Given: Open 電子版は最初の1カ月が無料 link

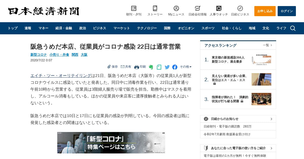Looking at the screenshot, I should click(x=235, y=156).
